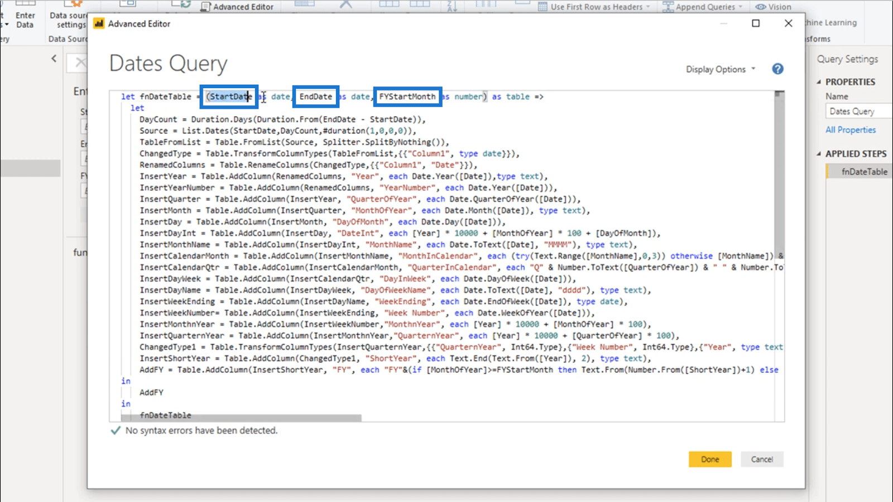Click the ChangedType code line

coord(329,153)
